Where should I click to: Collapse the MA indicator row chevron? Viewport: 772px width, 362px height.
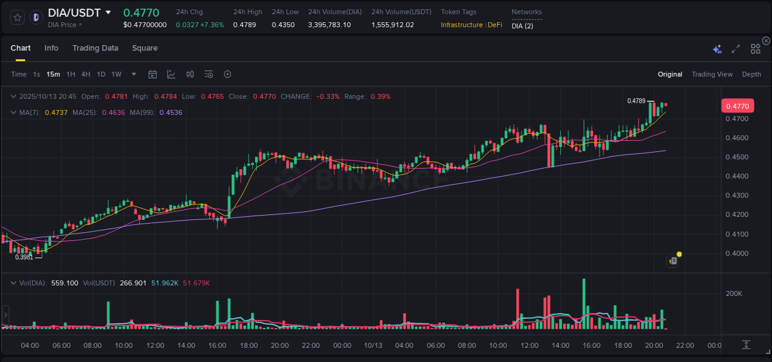(12, 112)
